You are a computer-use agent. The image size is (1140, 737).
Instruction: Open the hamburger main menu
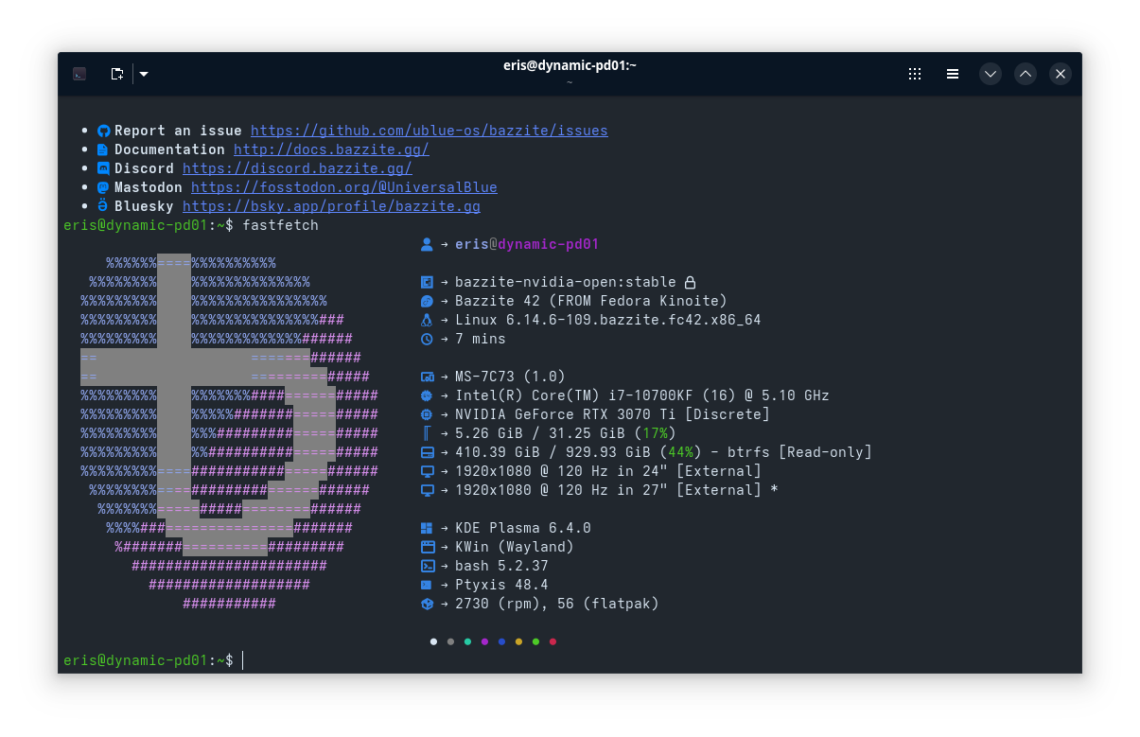click(953, 74)
